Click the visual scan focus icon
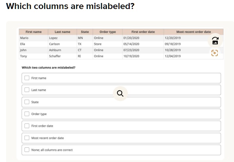Viewport: 234px width, 162px height. click(x=214, y=53)
